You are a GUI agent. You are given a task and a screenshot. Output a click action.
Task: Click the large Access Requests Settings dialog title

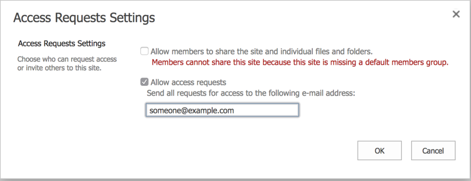click(84, 18)
